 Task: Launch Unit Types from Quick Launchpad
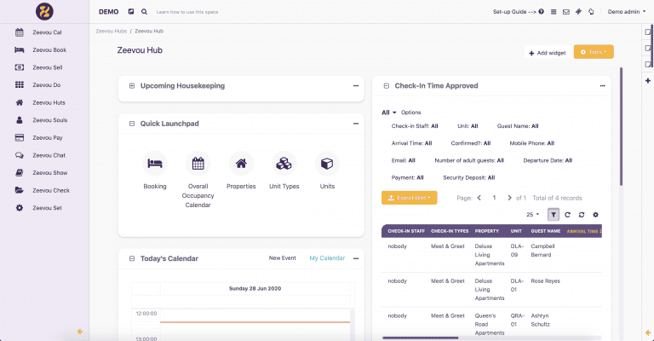tap(284, 170)
